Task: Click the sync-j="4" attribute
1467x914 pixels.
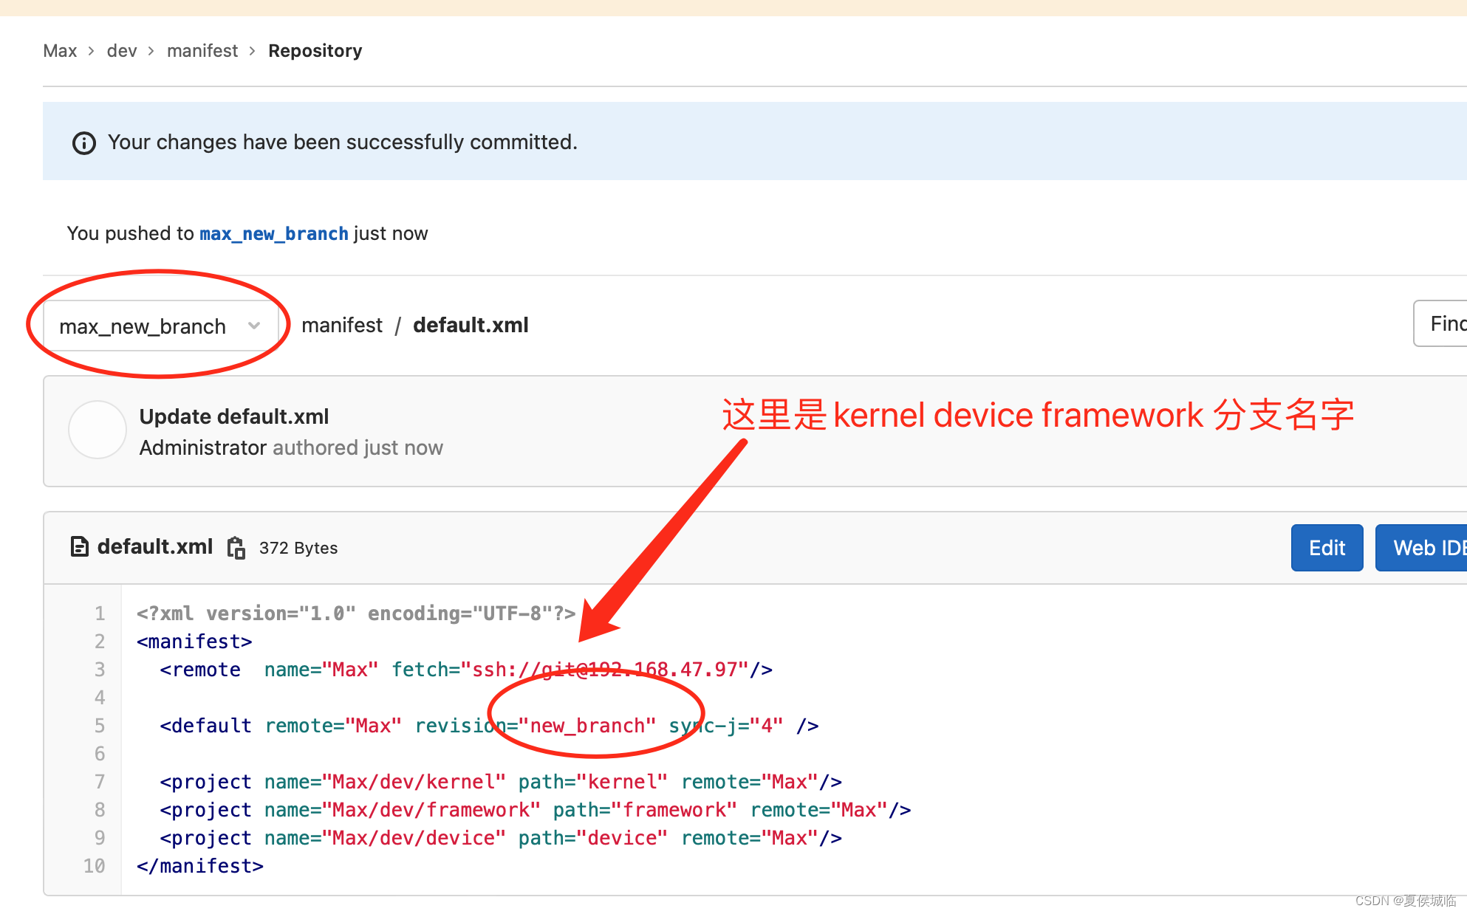Action: tap(725, 726)
